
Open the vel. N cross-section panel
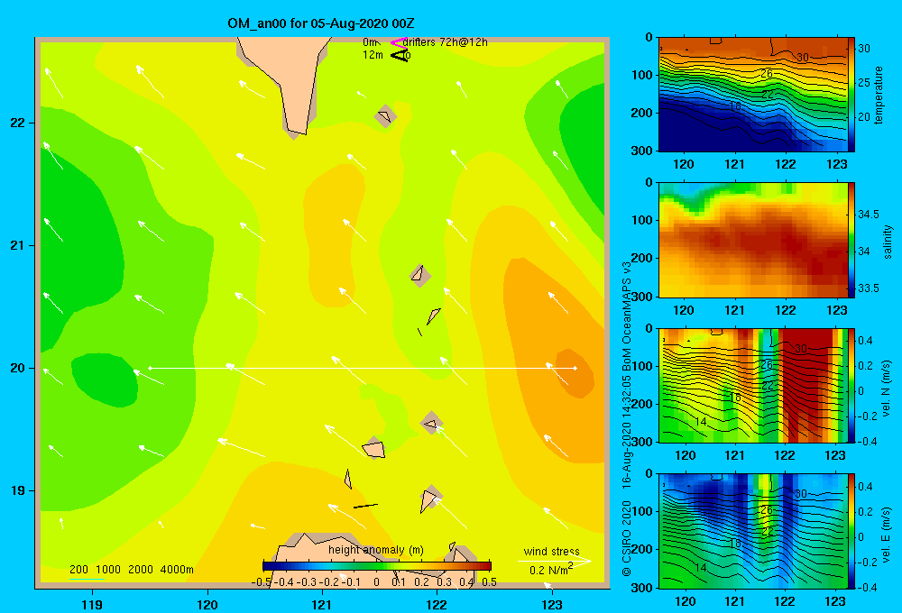pos(753,385)
